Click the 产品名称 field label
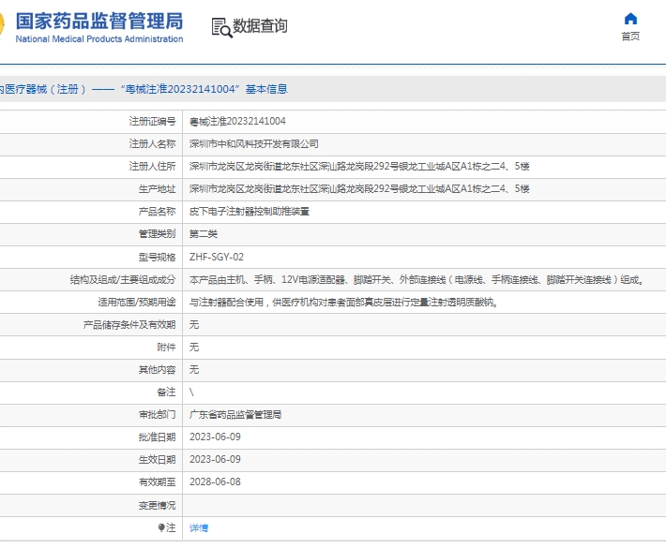 [158, 211]
